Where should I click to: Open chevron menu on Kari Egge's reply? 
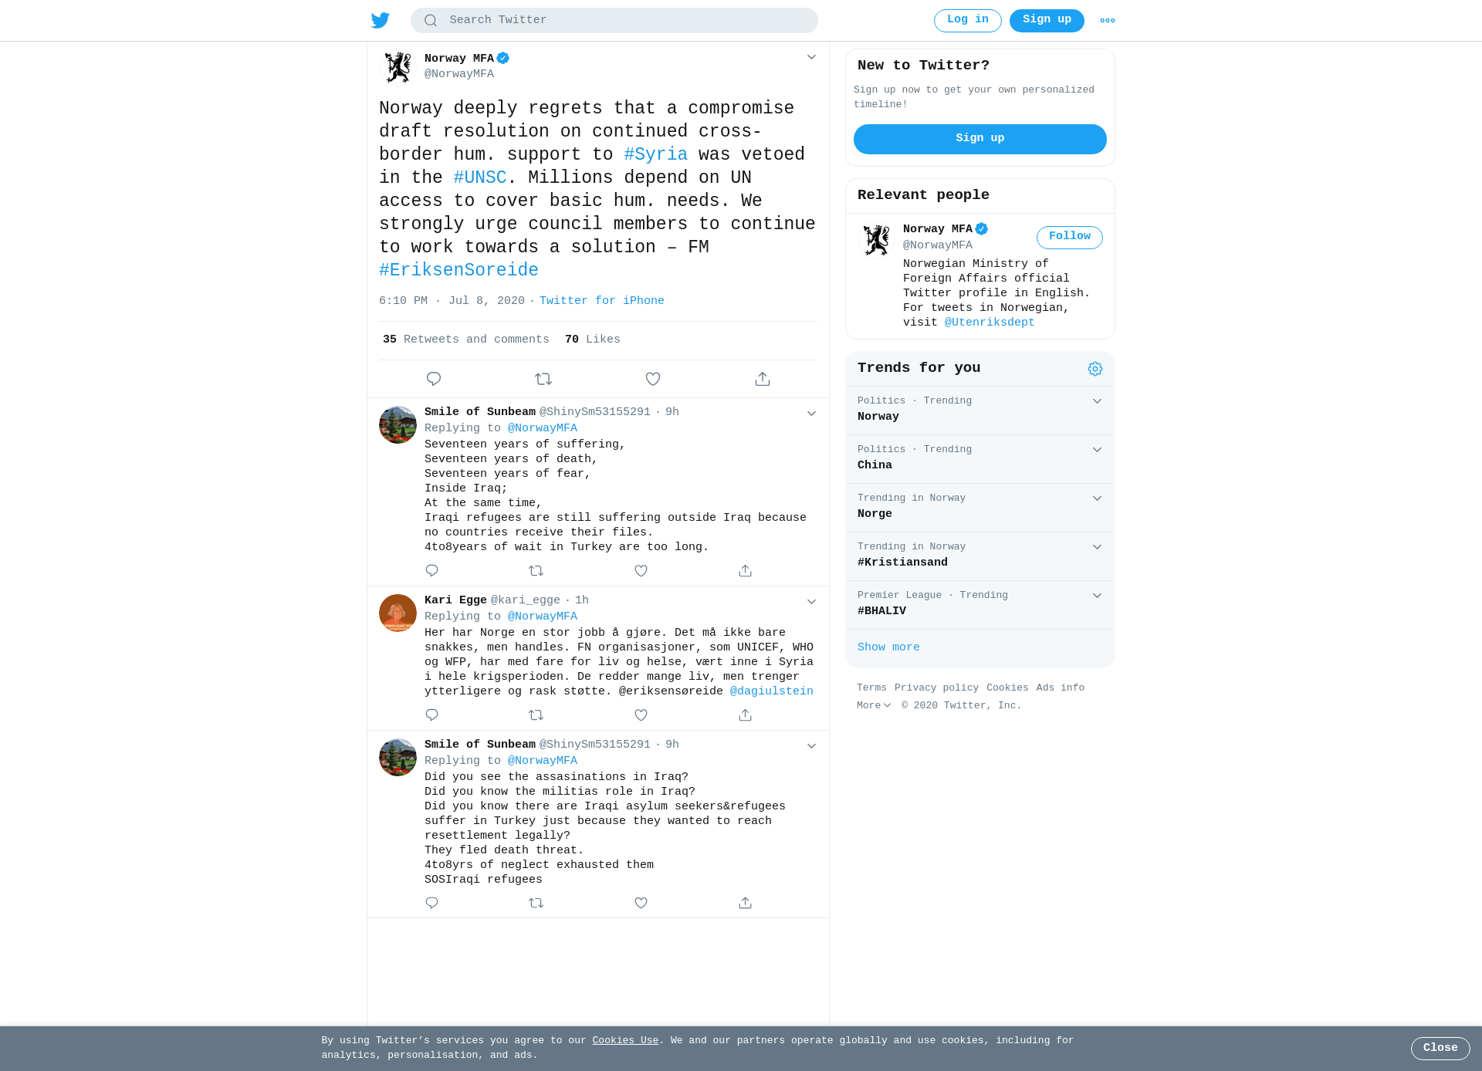[x=811, y=602]
